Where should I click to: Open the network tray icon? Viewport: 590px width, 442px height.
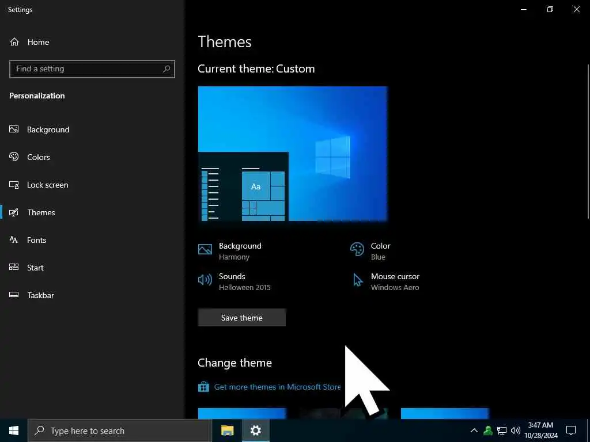(x=502, y=430)
